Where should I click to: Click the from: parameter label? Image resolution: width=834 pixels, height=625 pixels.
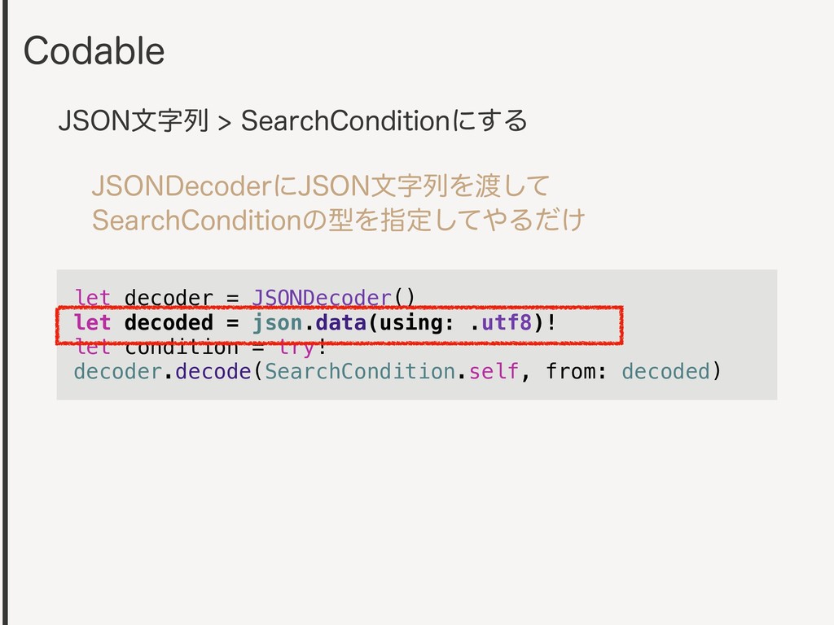576,371
